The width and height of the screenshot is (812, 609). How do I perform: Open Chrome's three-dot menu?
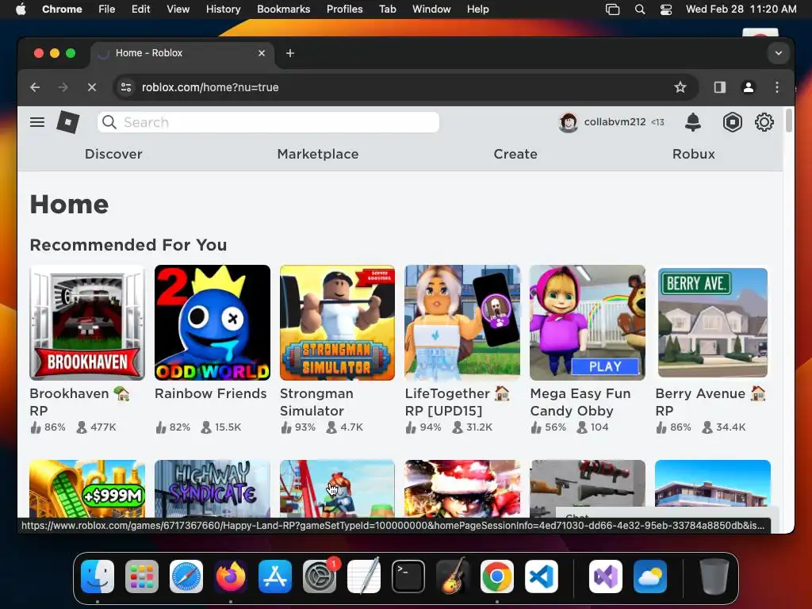click(777, 87)
